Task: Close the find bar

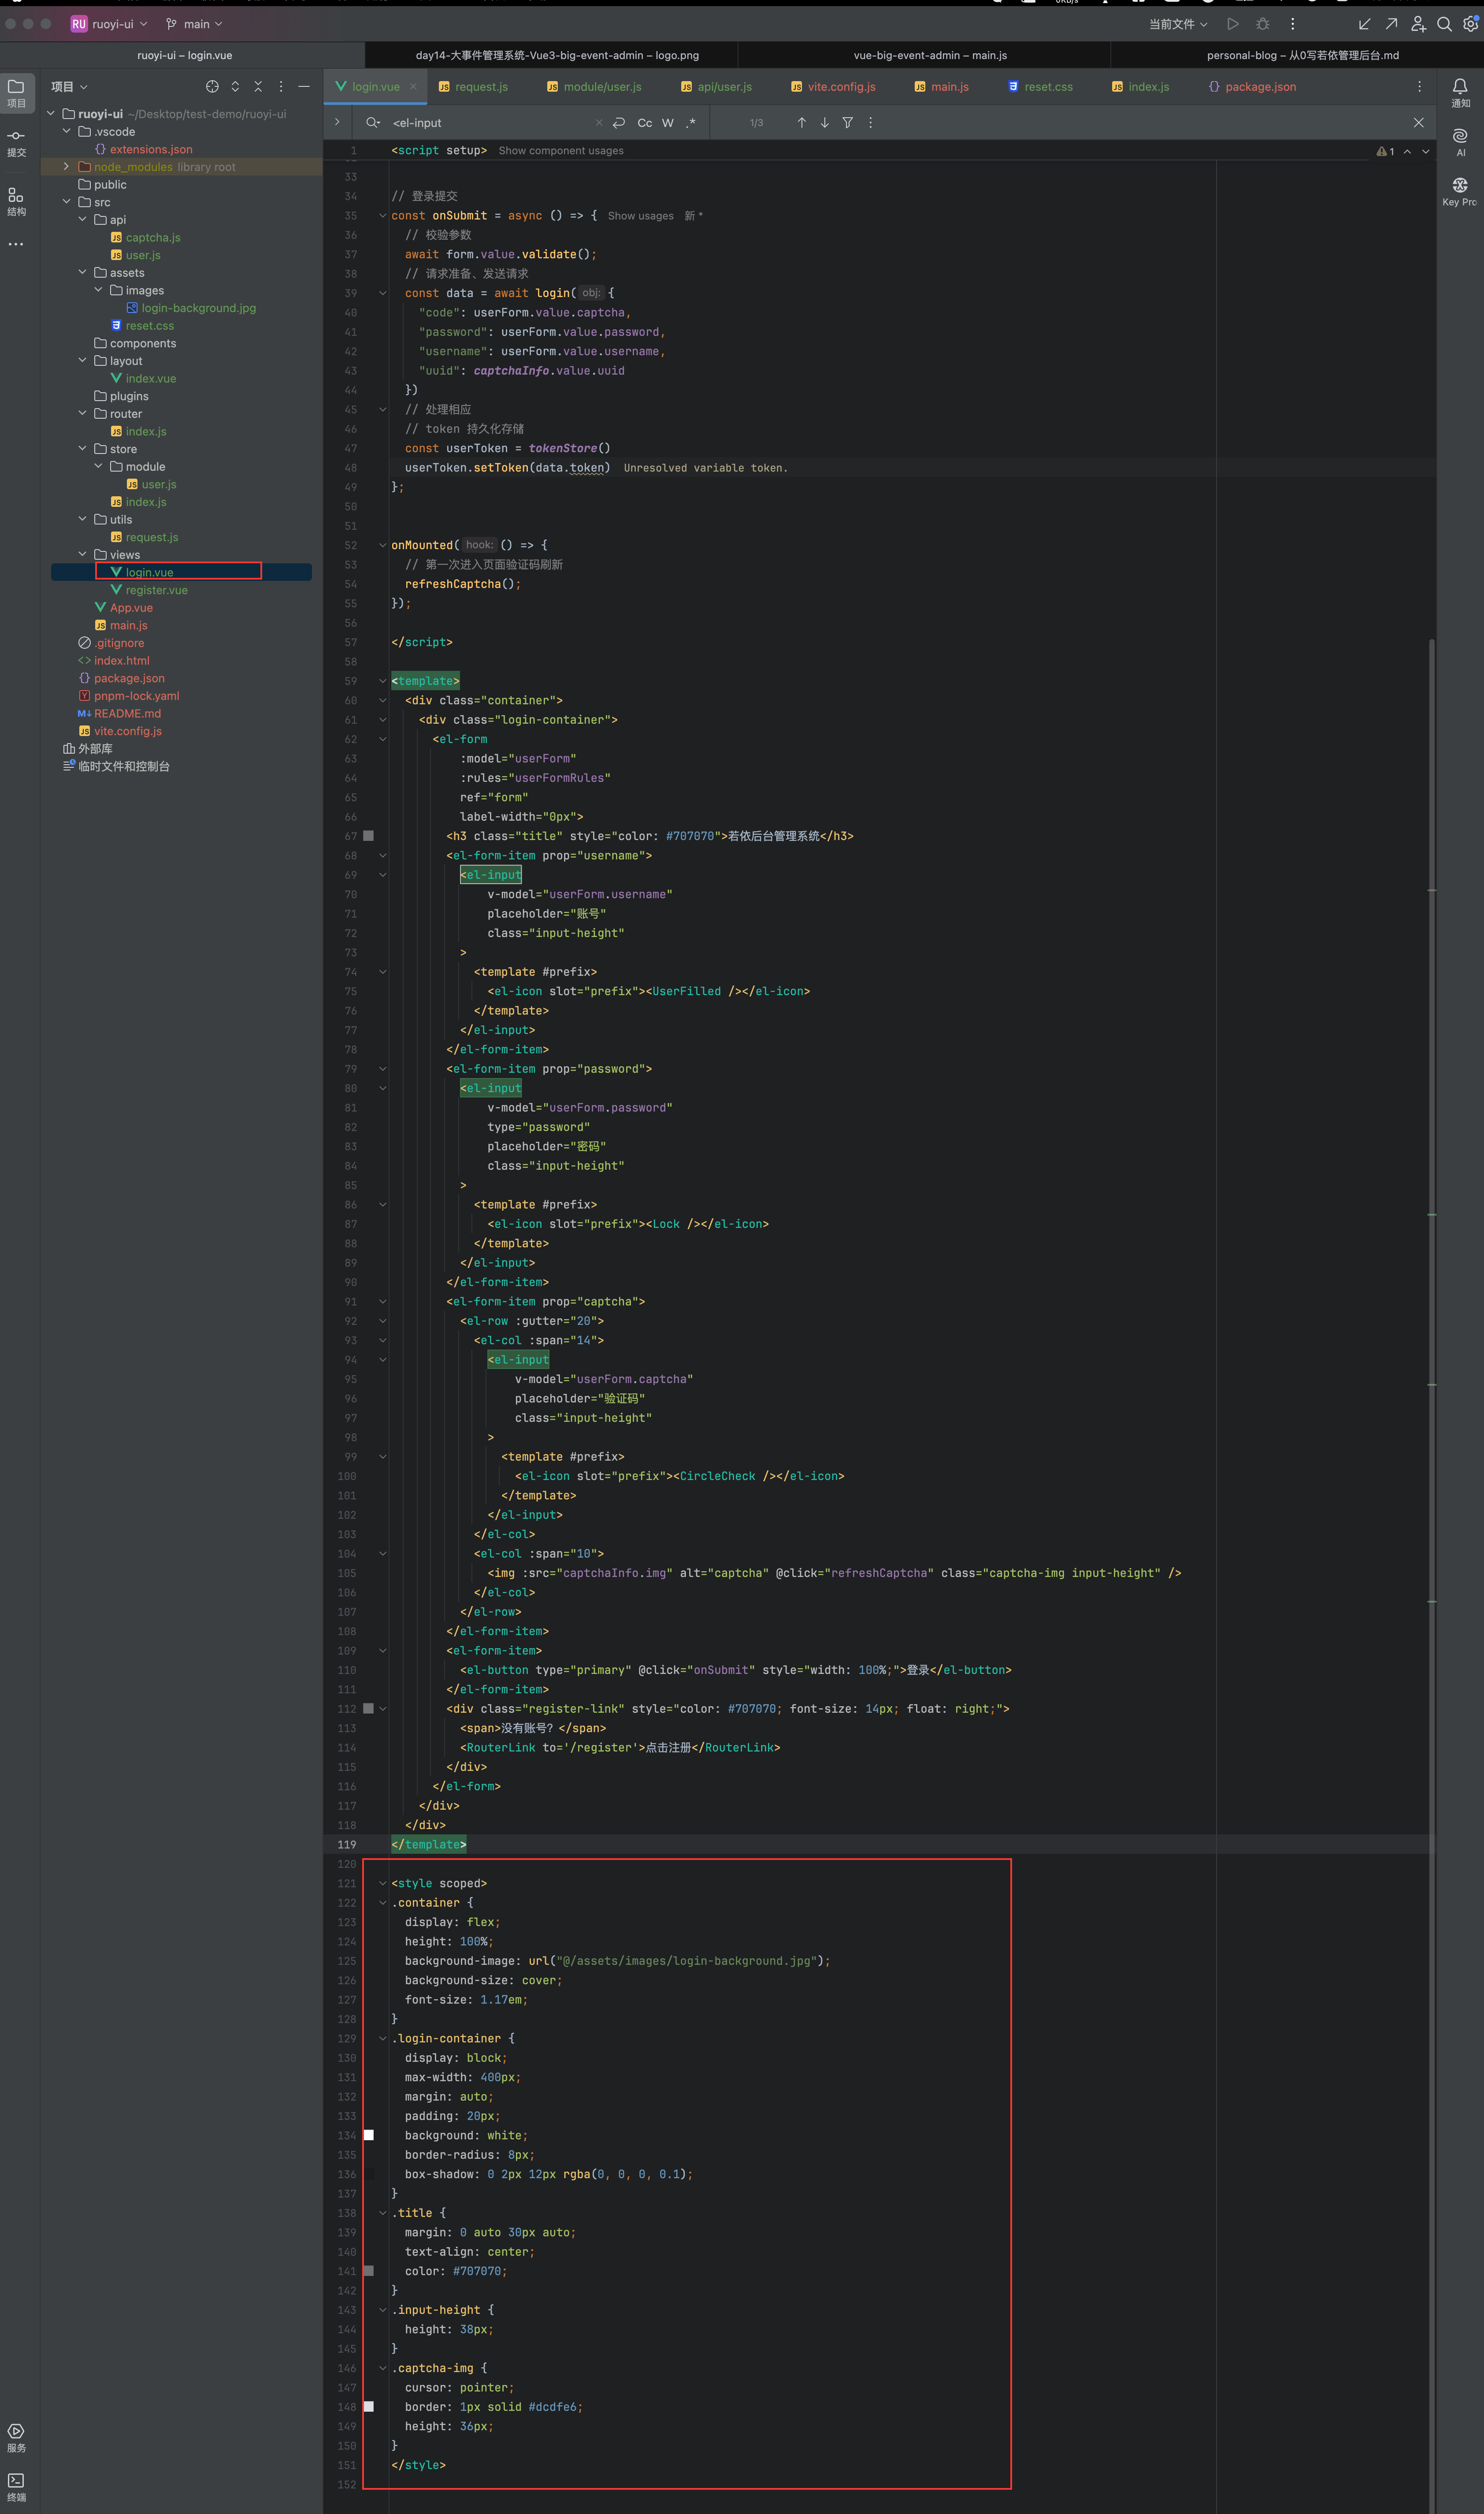Action: [1418, 123]
